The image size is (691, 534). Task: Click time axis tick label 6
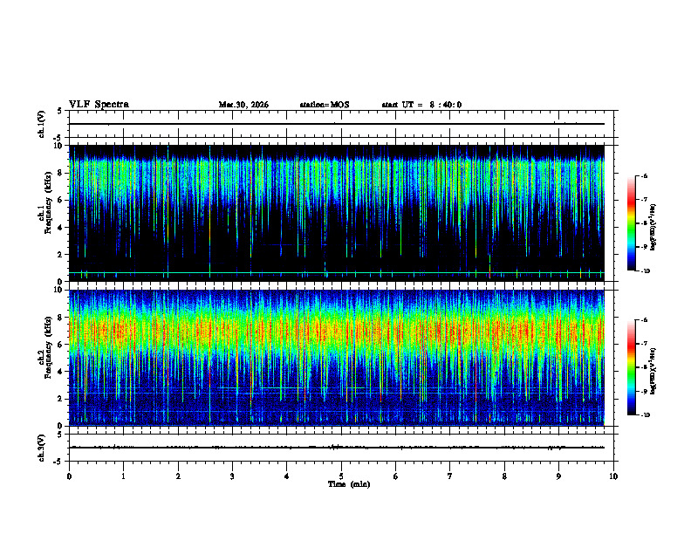[396, 476]
